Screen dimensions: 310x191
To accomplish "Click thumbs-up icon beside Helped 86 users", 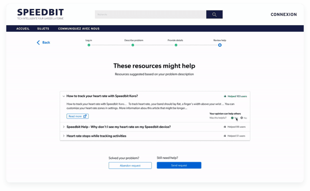I will [x=225, y=127].
